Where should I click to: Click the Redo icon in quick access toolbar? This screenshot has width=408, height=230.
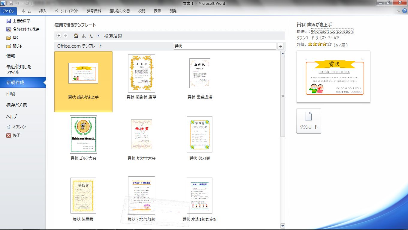(x=28, y=3)
